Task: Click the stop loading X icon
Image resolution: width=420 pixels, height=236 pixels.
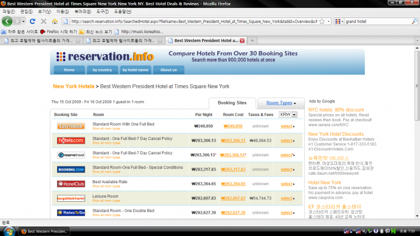Action: (x=43, y=21)
